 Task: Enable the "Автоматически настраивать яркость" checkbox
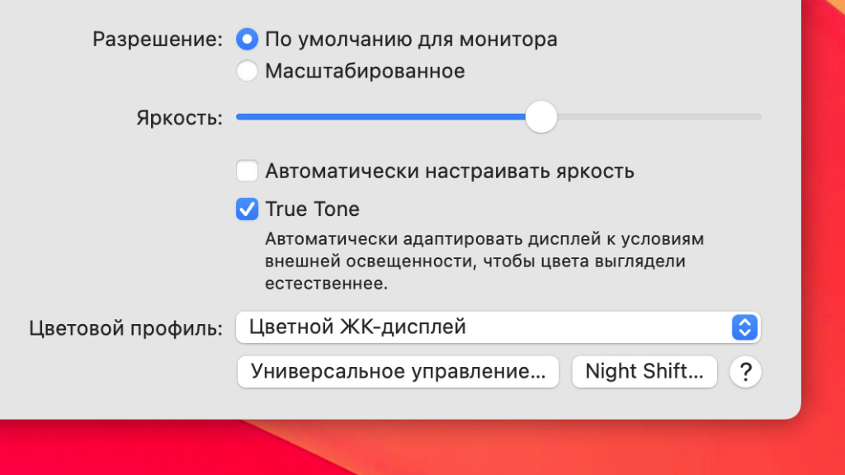click(247, 172)
